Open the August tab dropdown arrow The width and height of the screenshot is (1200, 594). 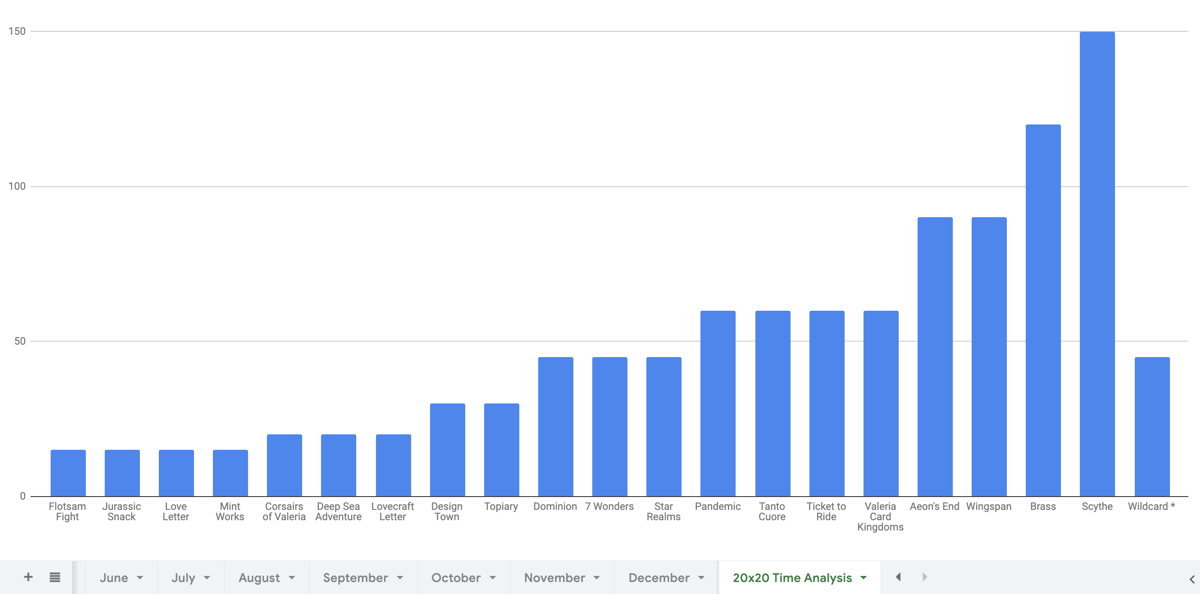pyautogui.click(x=291, y=578)
